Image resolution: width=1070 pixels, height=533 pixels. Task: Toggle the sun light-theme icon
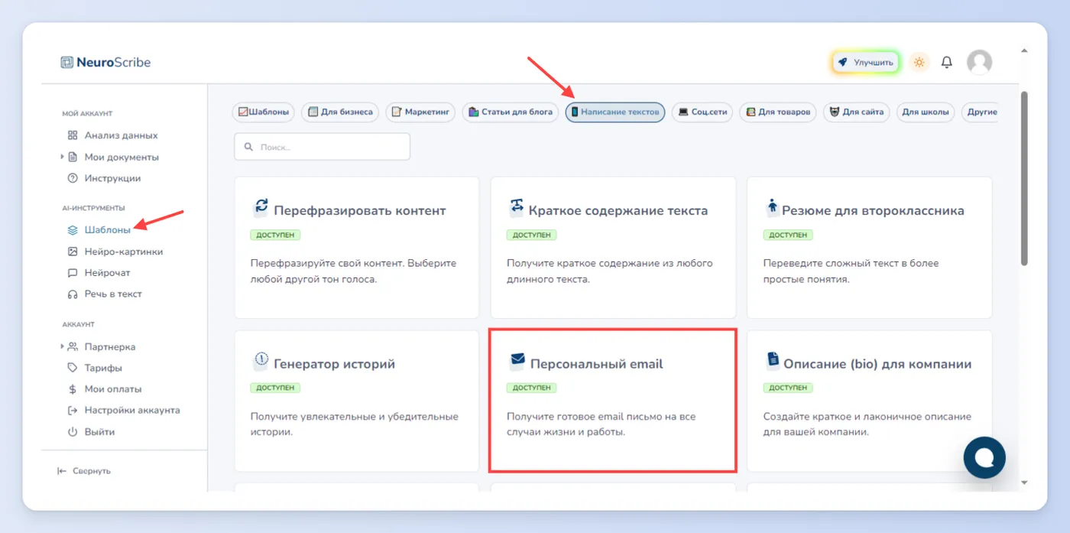(919, 62)
